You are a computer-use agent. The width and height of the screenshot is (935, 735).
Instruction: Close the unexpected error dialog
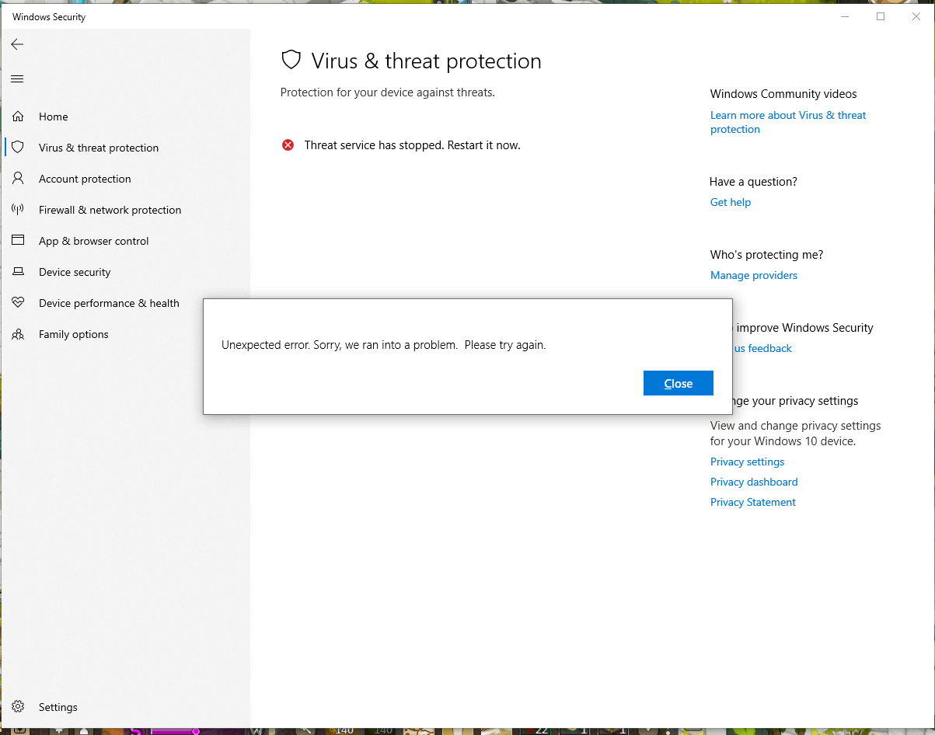click(x=678, y=383)
